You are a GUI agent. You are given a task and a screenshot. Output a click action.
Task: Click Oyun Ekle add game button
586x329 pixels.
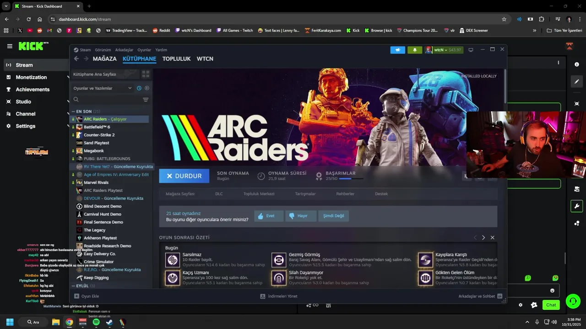(87, 296)
